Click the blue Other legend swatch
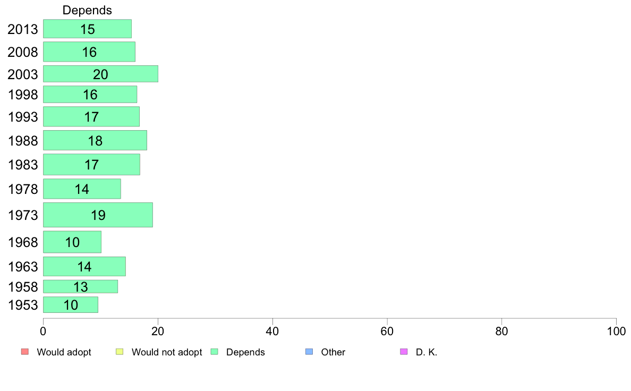 pos(309,352)
